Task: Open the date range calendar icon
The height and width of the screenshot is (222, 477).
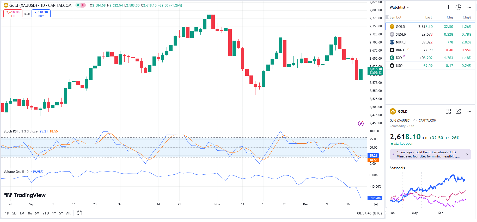Action: pos(79,213)
